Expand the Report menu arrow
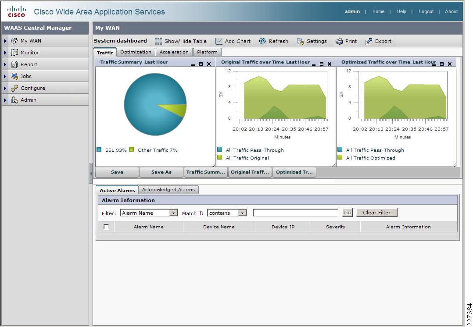Viewport: 473px width, 327px height. [5, 64]
